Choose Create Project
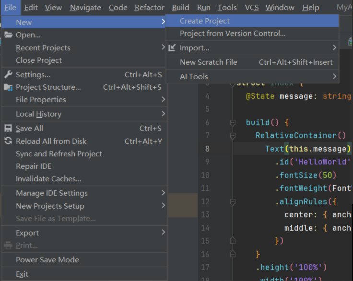The image size is (353, 281). point(252,21)
